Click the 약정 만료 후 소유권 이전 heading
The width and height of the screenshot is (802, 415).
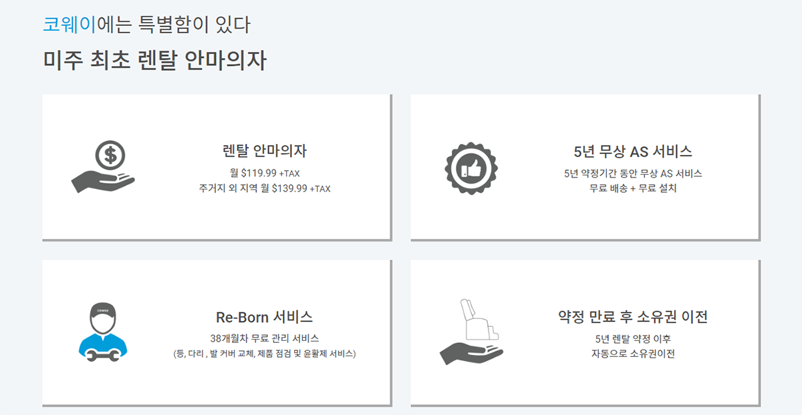click(633, 316)
